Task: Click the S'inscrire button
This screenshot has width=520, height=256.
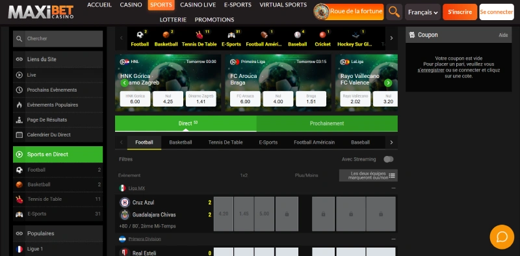Action: [460, 12]
